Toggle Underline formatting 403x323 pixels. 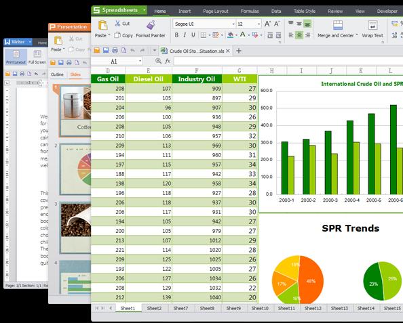tap(193, 35)
